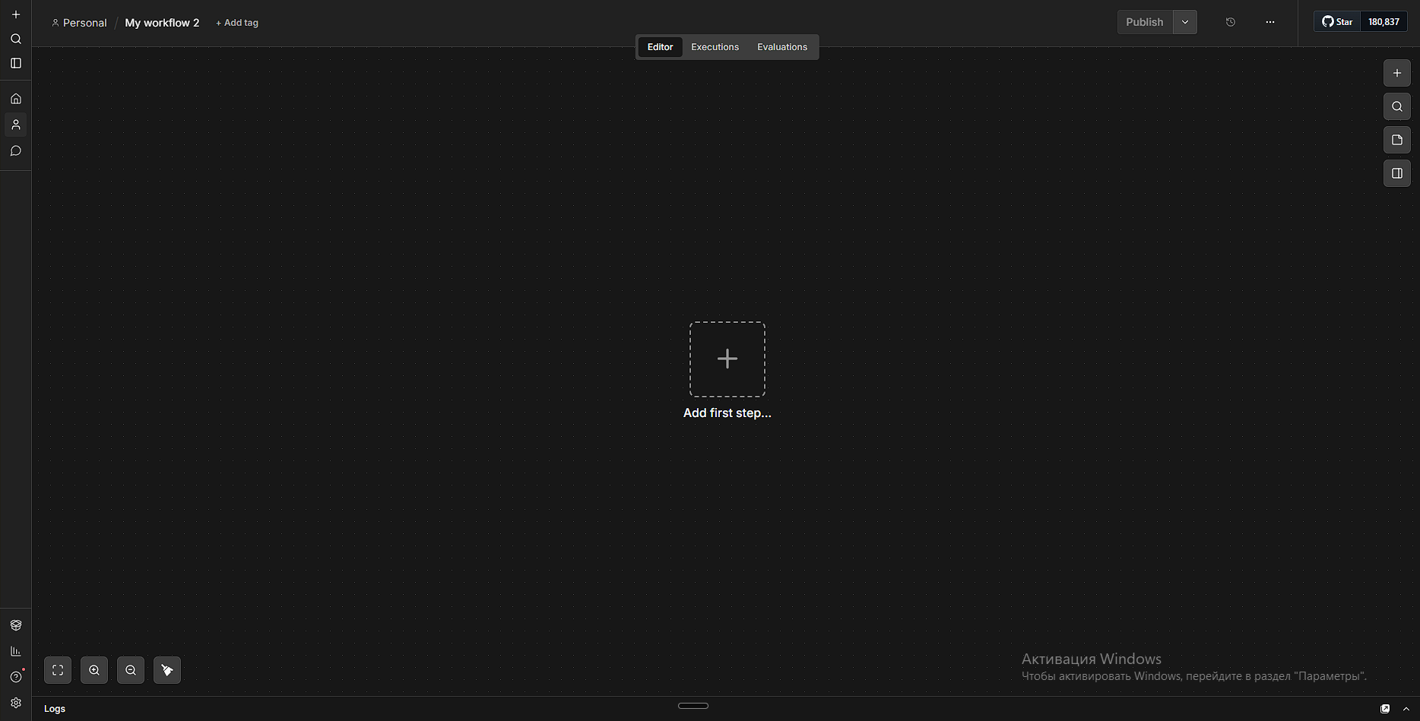Open settings gear in left sidebar
Image resolution: width=1420 pixels, height=721 pixels.
tap(16, 703)
